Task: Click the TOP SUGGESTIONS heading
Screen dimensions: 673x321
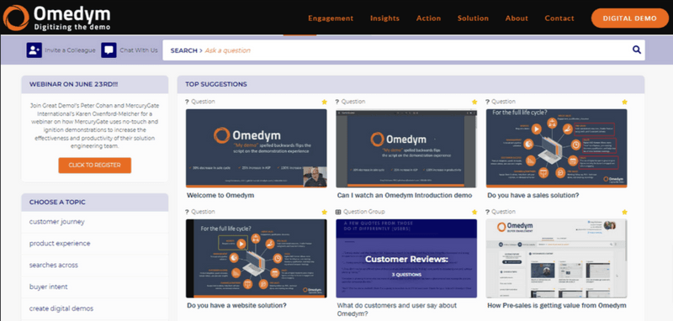Action: tap(216, 84)
